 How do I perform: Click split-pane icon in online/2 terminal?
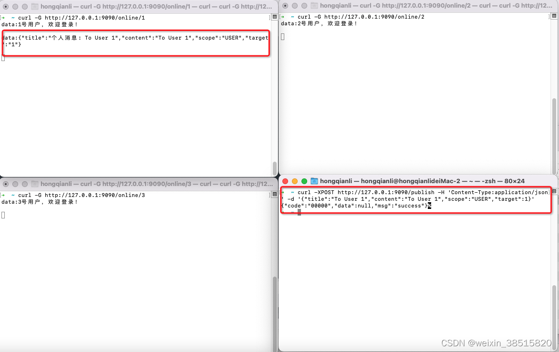(554, 16)
